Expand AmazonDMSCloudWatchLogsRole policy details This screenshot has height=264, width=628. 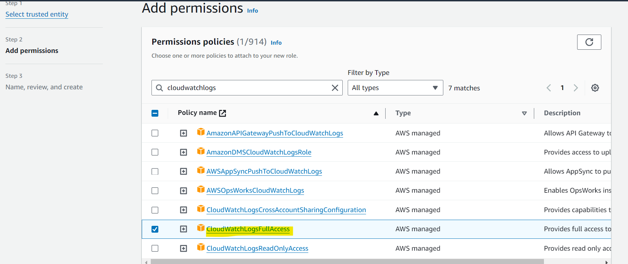coord(184,152)
